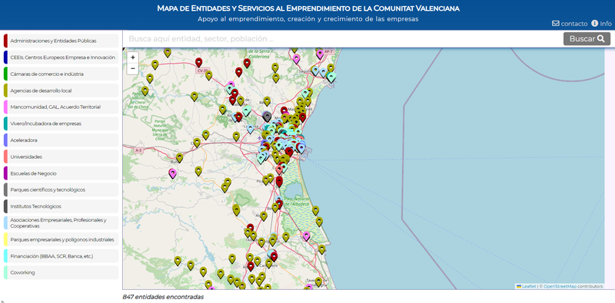
Task: Click the 847 entidades encontradas text
Action: [163, 297]
